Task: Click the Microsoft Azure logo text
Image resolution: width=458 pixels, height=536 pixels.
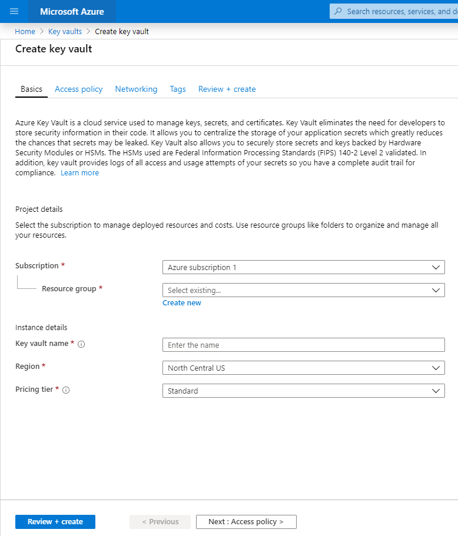Action: pos(72,11)
